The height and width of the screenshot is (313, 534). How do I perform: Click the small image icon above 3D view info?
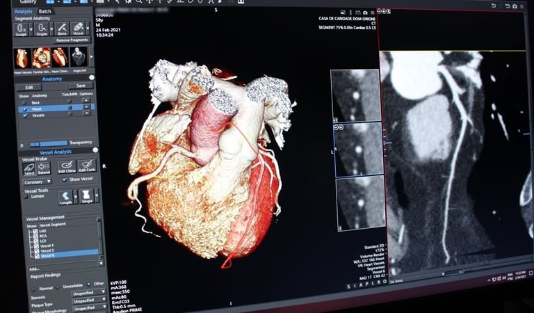pyautogui.click(x=343, y=13)
